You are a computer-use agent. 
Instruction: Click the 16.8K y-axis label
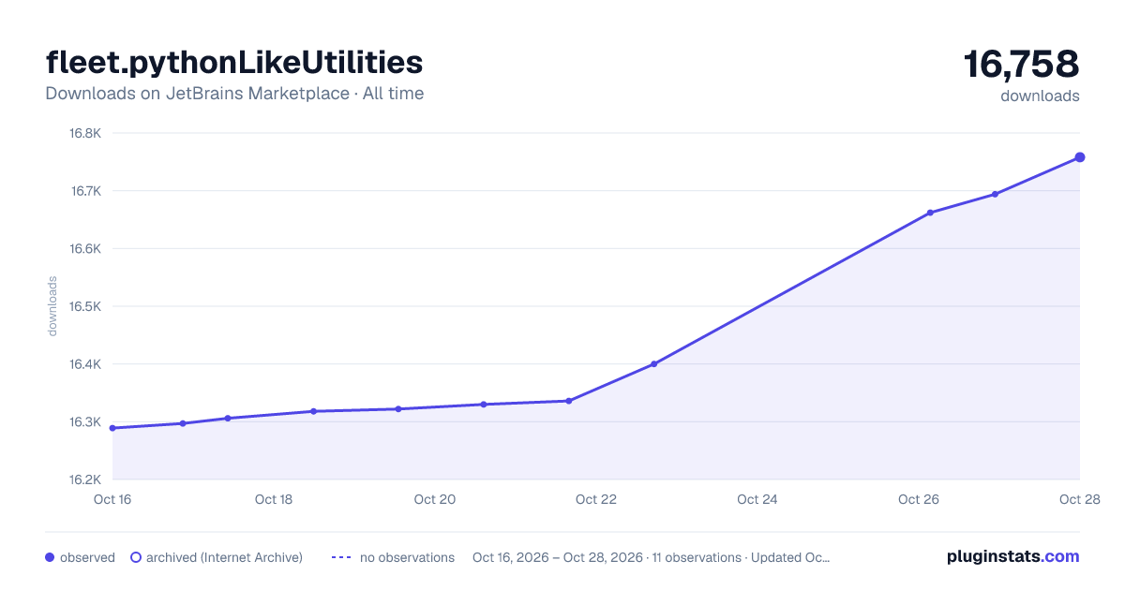pos(85,133)
